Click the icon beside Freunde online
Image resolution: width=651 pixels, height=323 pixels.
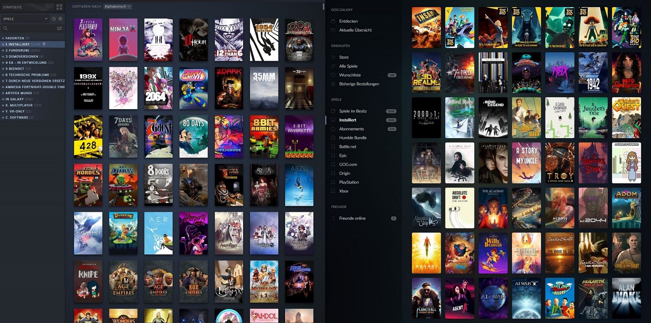tap(333, 218)
